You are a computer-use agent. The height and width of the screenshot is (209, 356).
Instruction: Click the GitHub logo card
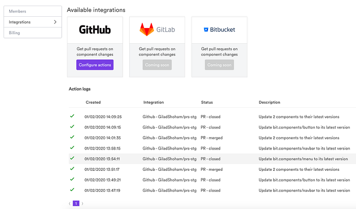95,29
